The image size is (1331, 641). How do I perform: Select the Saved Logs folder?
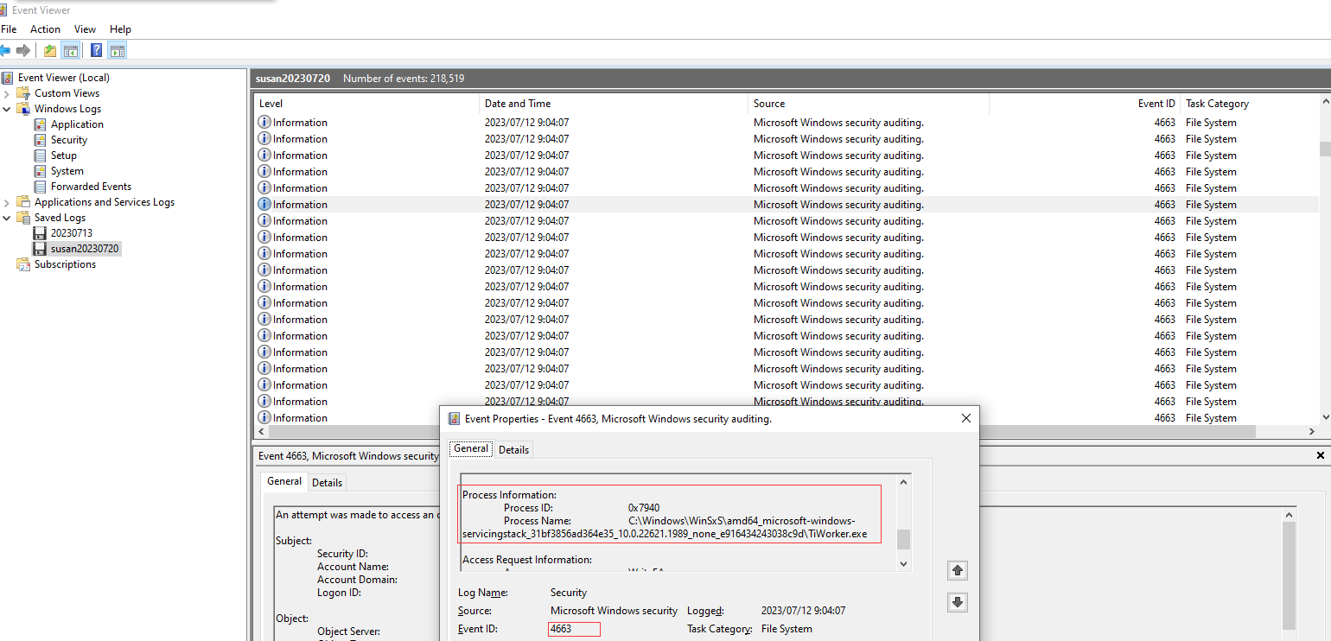pyautogui.click(x=60, y=218)
